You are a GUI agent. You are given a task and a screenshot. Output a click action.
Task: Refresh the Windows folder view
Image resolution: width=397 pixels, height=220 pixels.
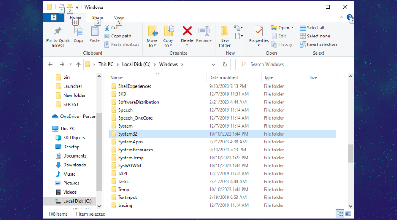point(225,64)
